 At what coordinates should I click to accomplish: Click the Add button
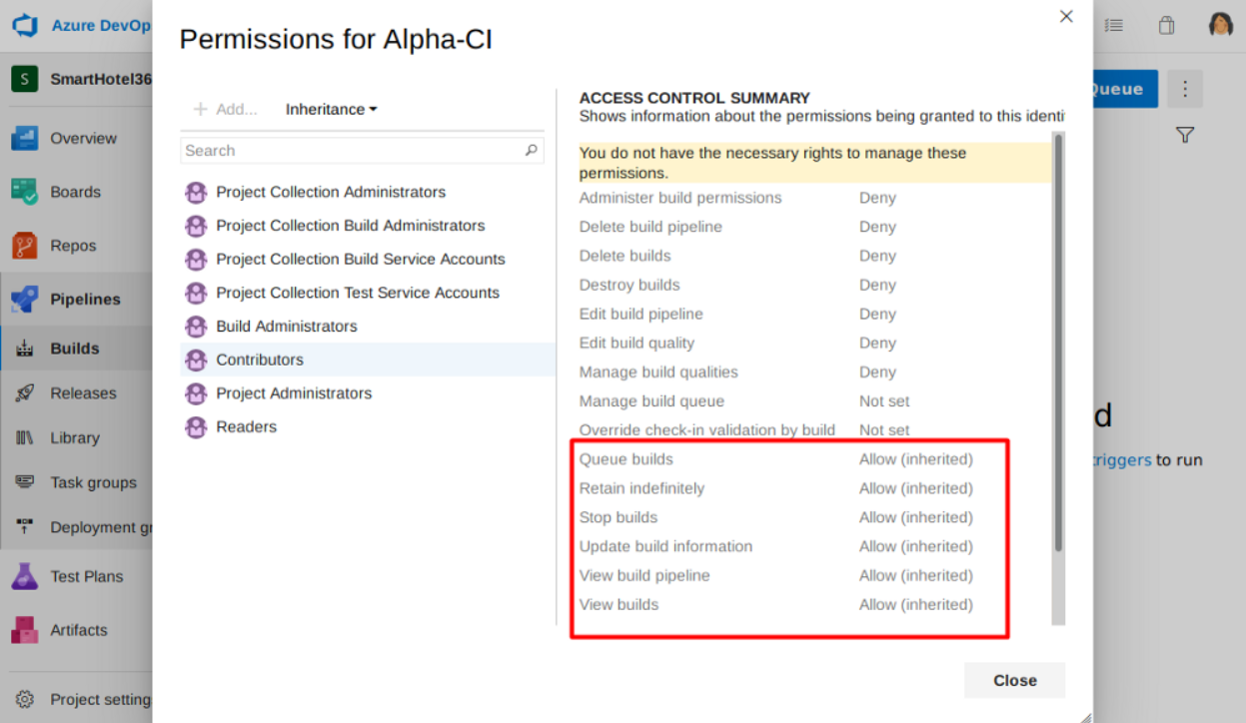pyautogui.click(x=226, y=109)
